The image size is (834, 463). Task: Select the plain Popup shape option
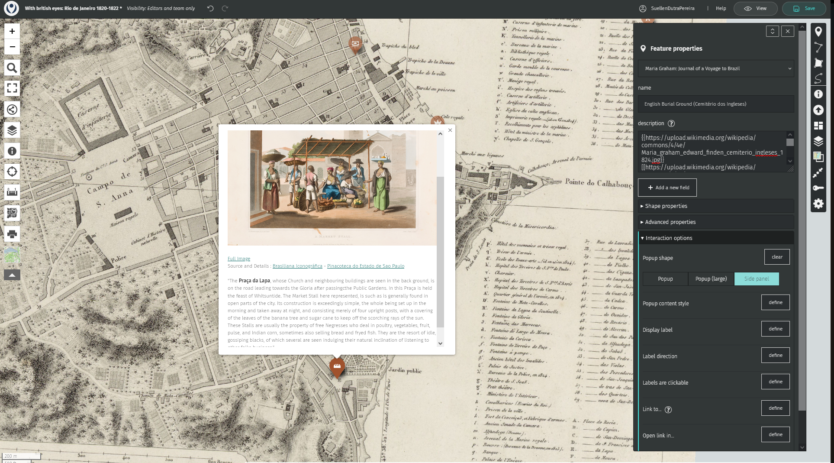pos(665,279)
